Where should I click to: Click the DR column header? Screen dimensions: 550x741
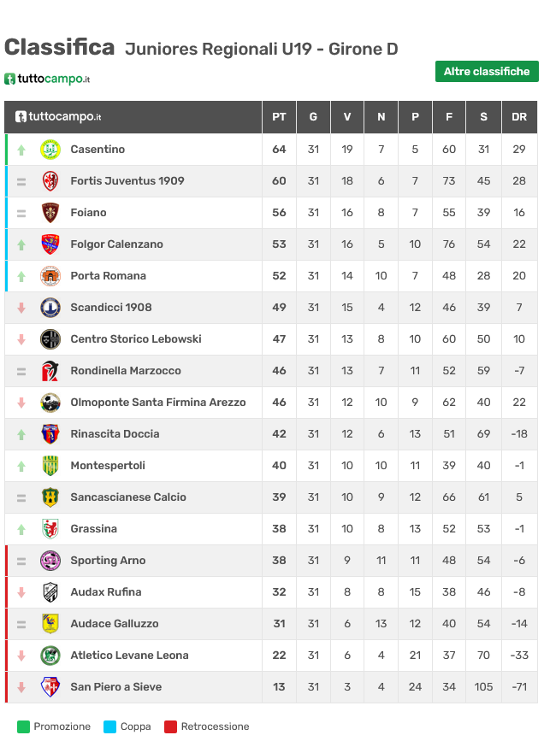coord(519,117)
